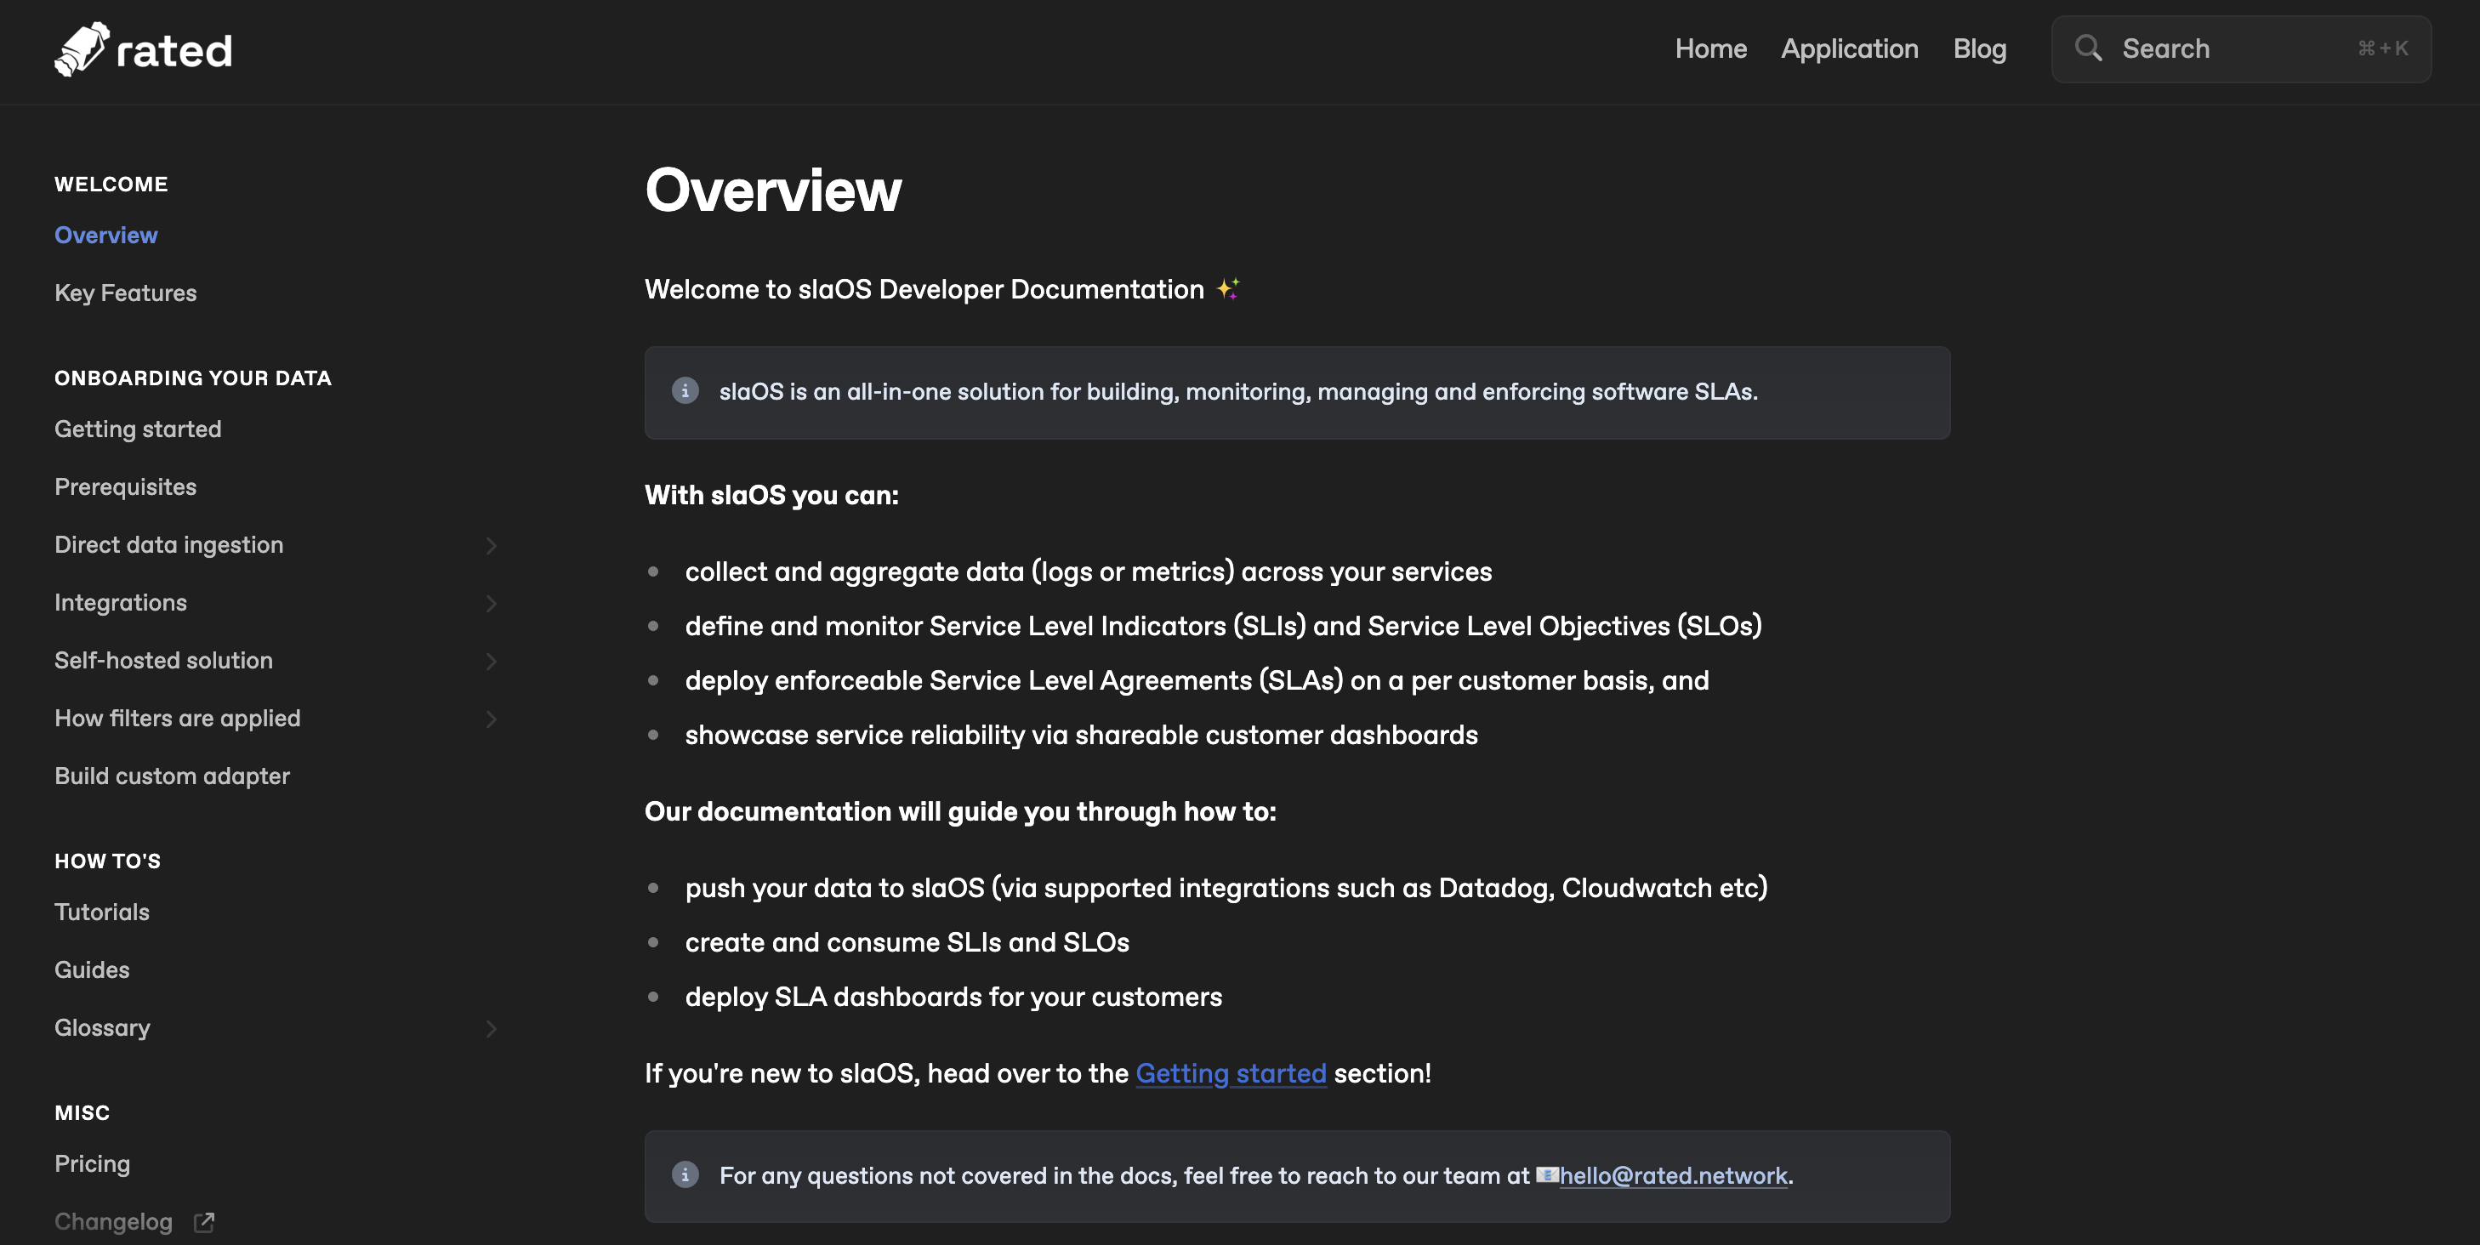This screenshot has height=1245, width=2480.
Task: Click the info icon in the contact callout
Action: point(685,1174)
